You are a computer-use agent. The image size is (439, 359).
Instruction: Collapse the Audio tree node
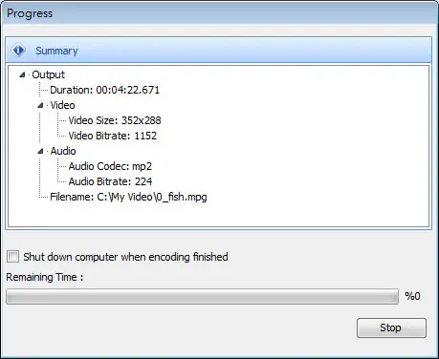pyautogui.click(x=40, y=151)
